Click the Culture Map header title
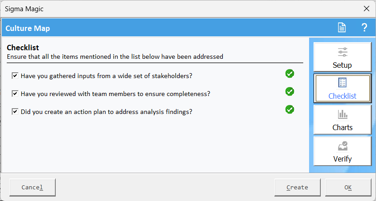Viewport: 376px width, 201px height. tap(27, 28)
